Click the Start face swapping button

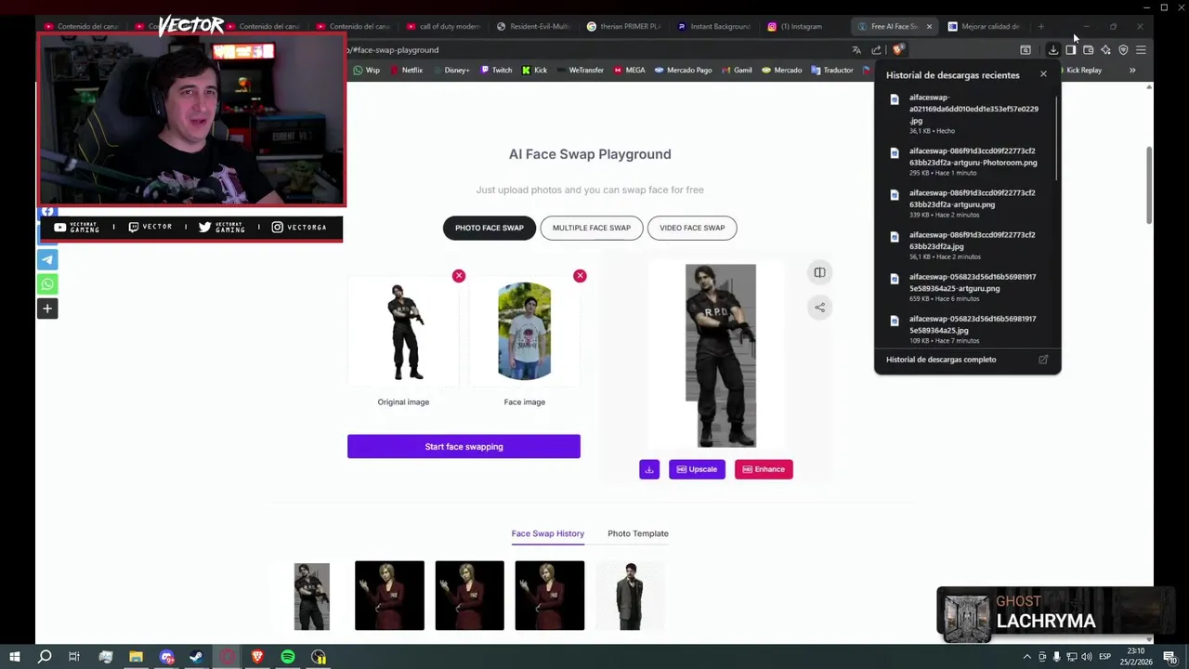(464, 447)
